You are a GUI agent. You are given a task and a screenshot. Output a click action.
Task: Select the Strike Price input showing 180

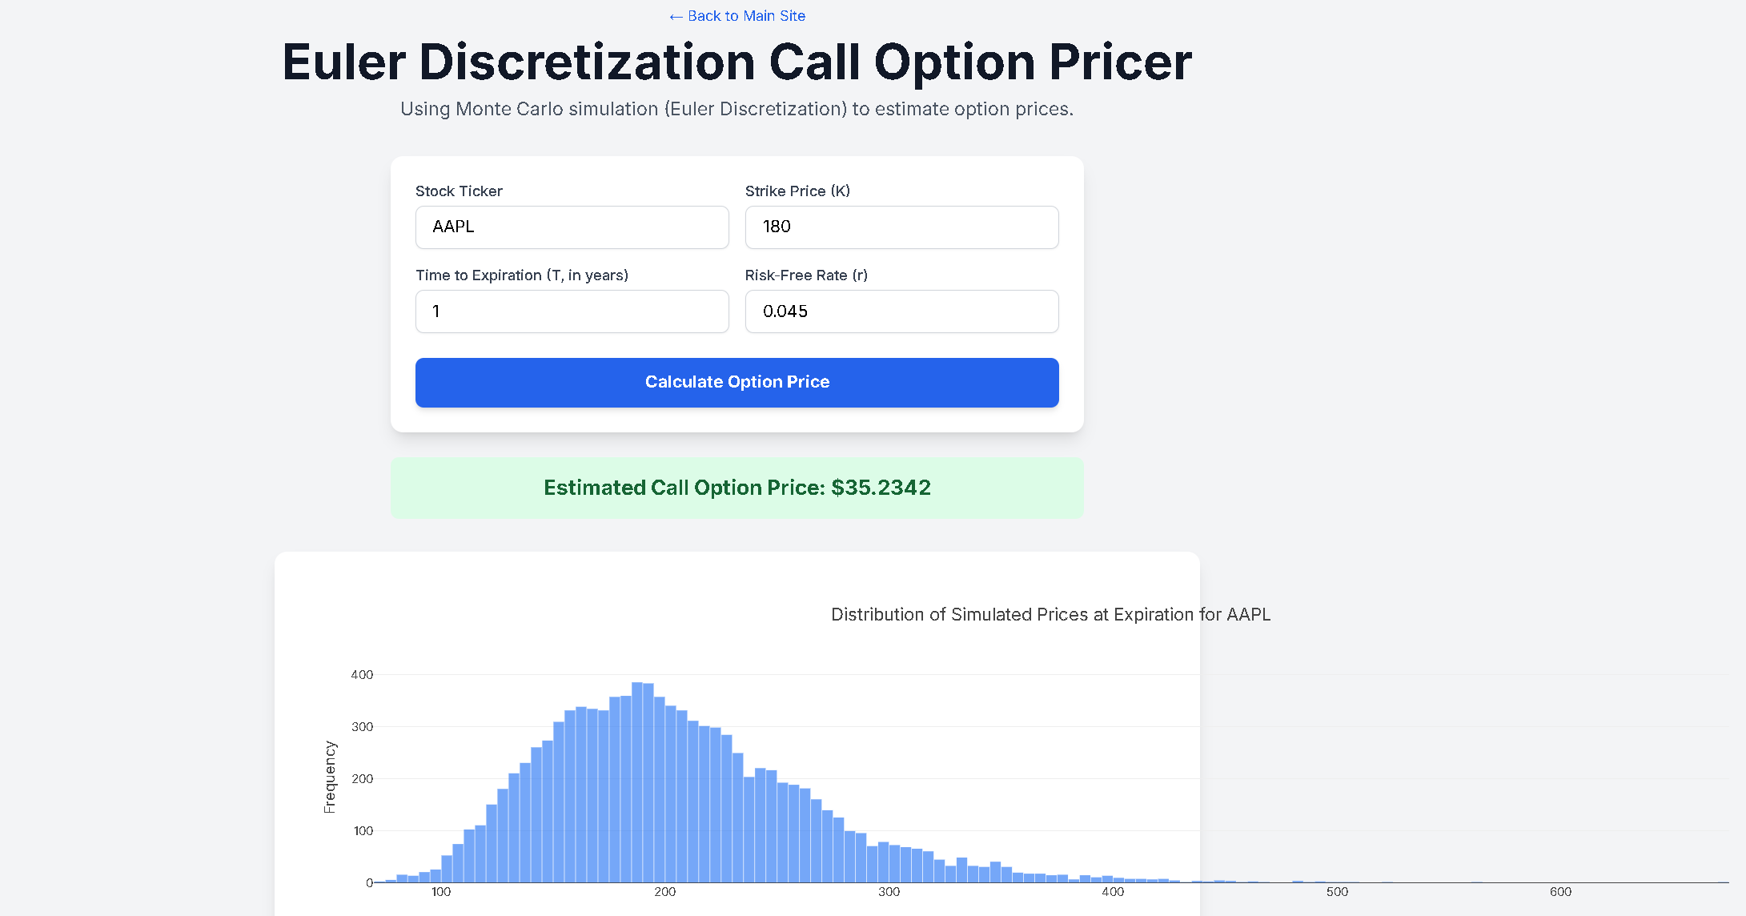tap(901, 227)
